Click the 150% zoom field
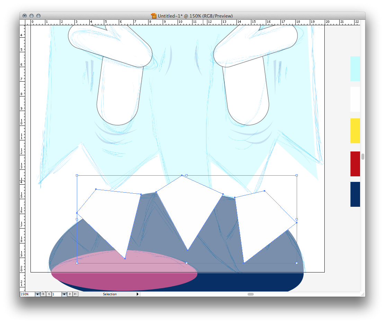385x324 pixels. coord(27,294)
